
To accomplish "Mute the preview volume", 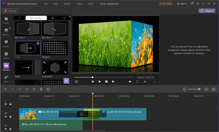I will [130, 82].
